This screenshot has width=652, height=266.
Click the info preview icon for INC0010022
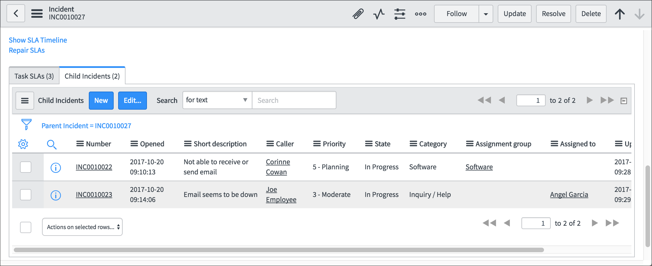click(56, 167)
